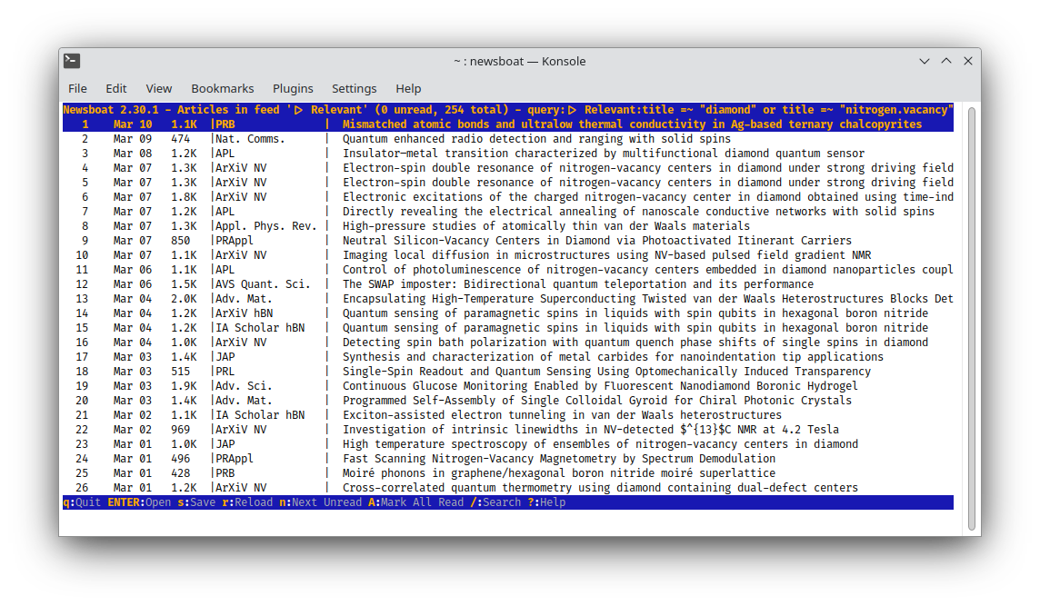The height and width of the screenshot is (606, 1040).
Task: Minimize the Konsole window
Action: point(924,61)
